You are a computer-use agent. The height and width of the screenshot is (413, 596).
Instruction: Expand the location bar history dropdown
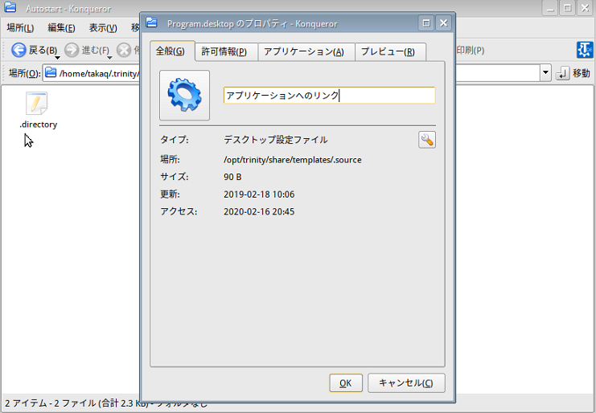point(545,72)
